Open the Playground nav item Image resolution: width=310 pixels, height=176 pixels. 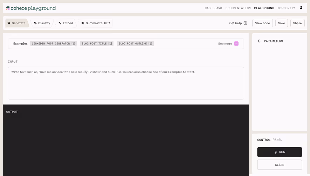pos(264,8)
